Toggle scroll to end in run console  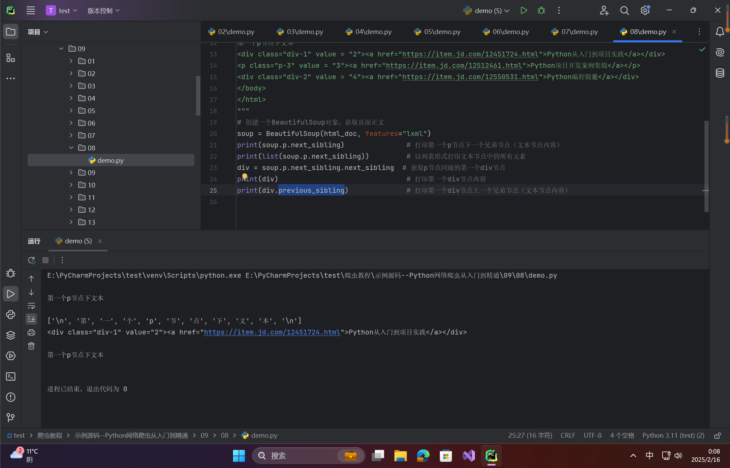(31, 319)
